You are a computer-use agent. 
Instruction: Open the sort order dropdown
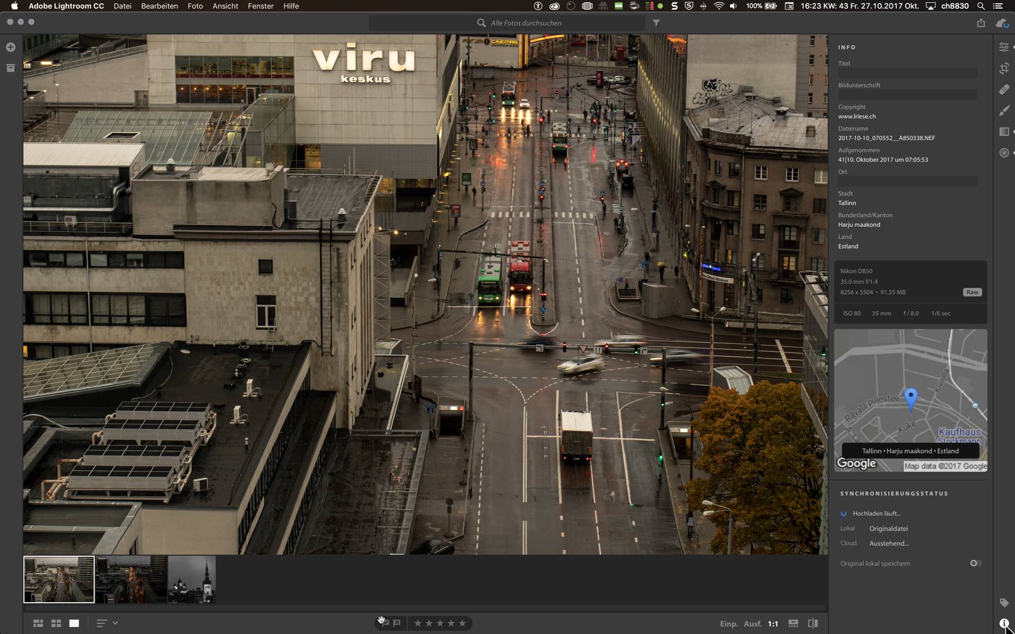tap(107, 623)
